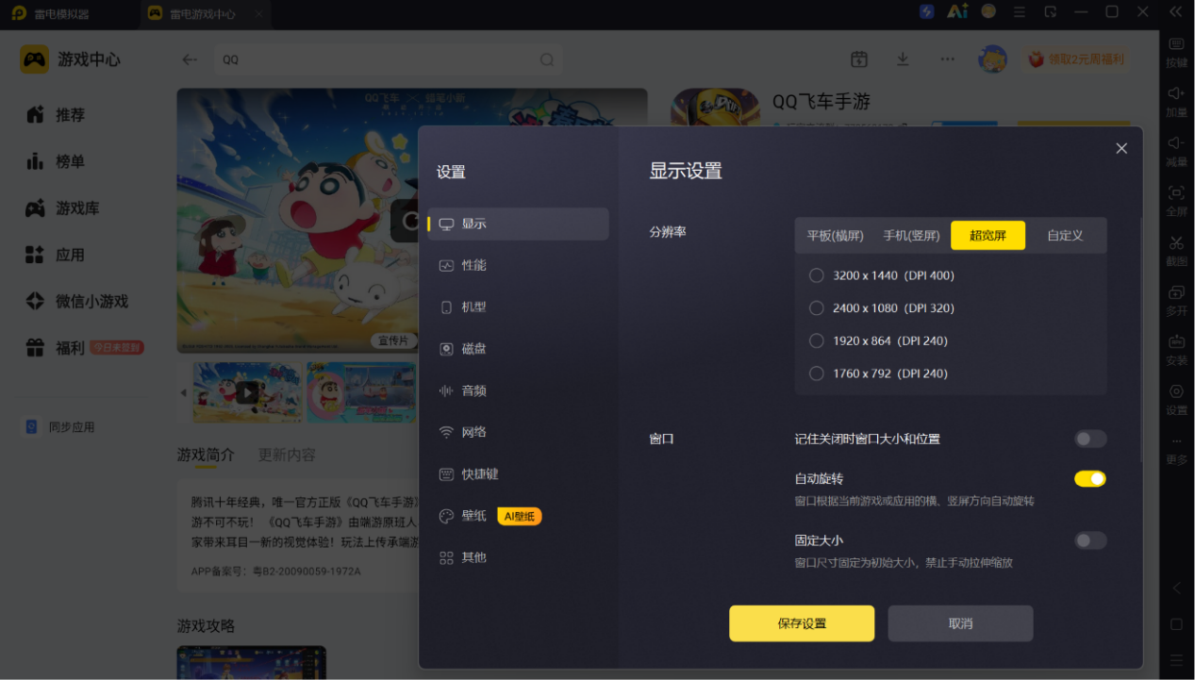This screenshot has height=680, width=1195.
Task: Click 加量 volume up in right toolbar
Action: [x=1176, y=102]
